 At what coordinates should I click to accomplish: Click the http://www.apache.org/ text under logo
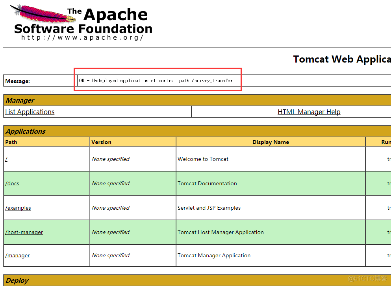point(82,38)
